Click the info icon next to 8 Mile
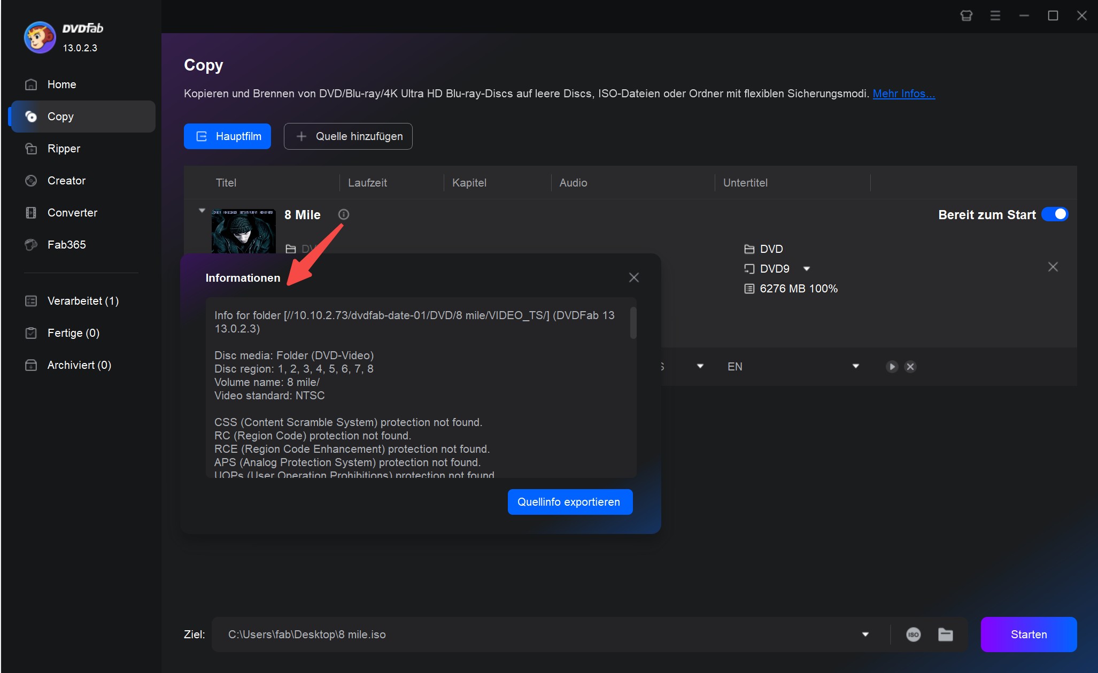 [344, 214]
